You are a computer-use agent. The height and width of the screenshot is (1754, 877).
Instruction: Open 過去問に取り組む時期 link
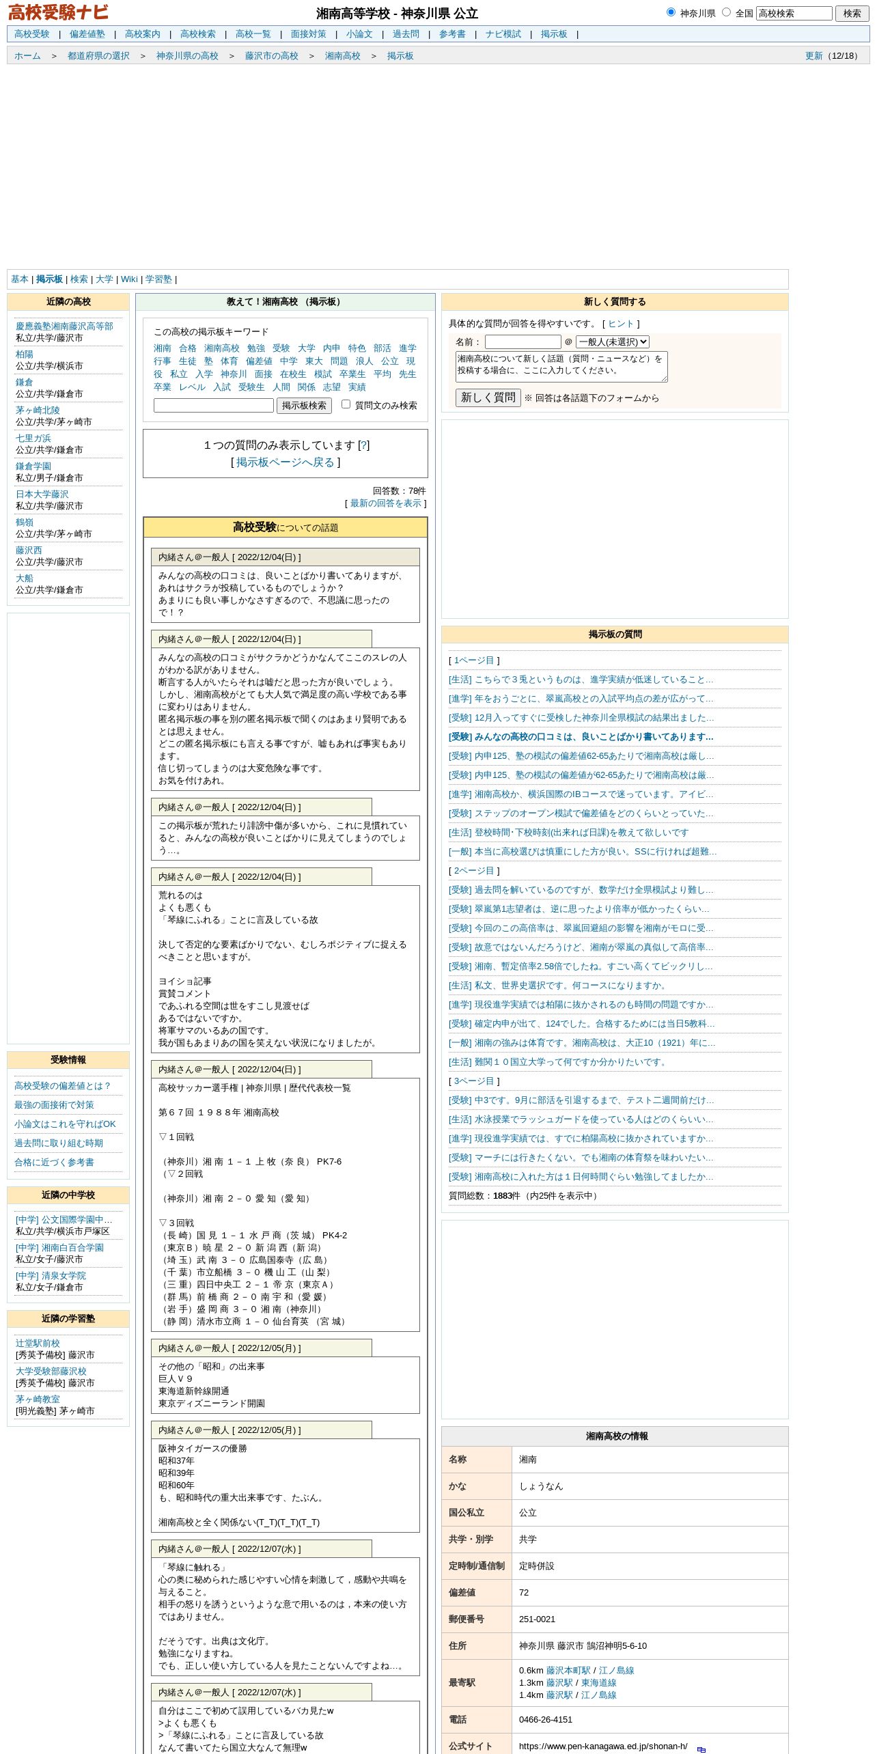(59, 1143)
